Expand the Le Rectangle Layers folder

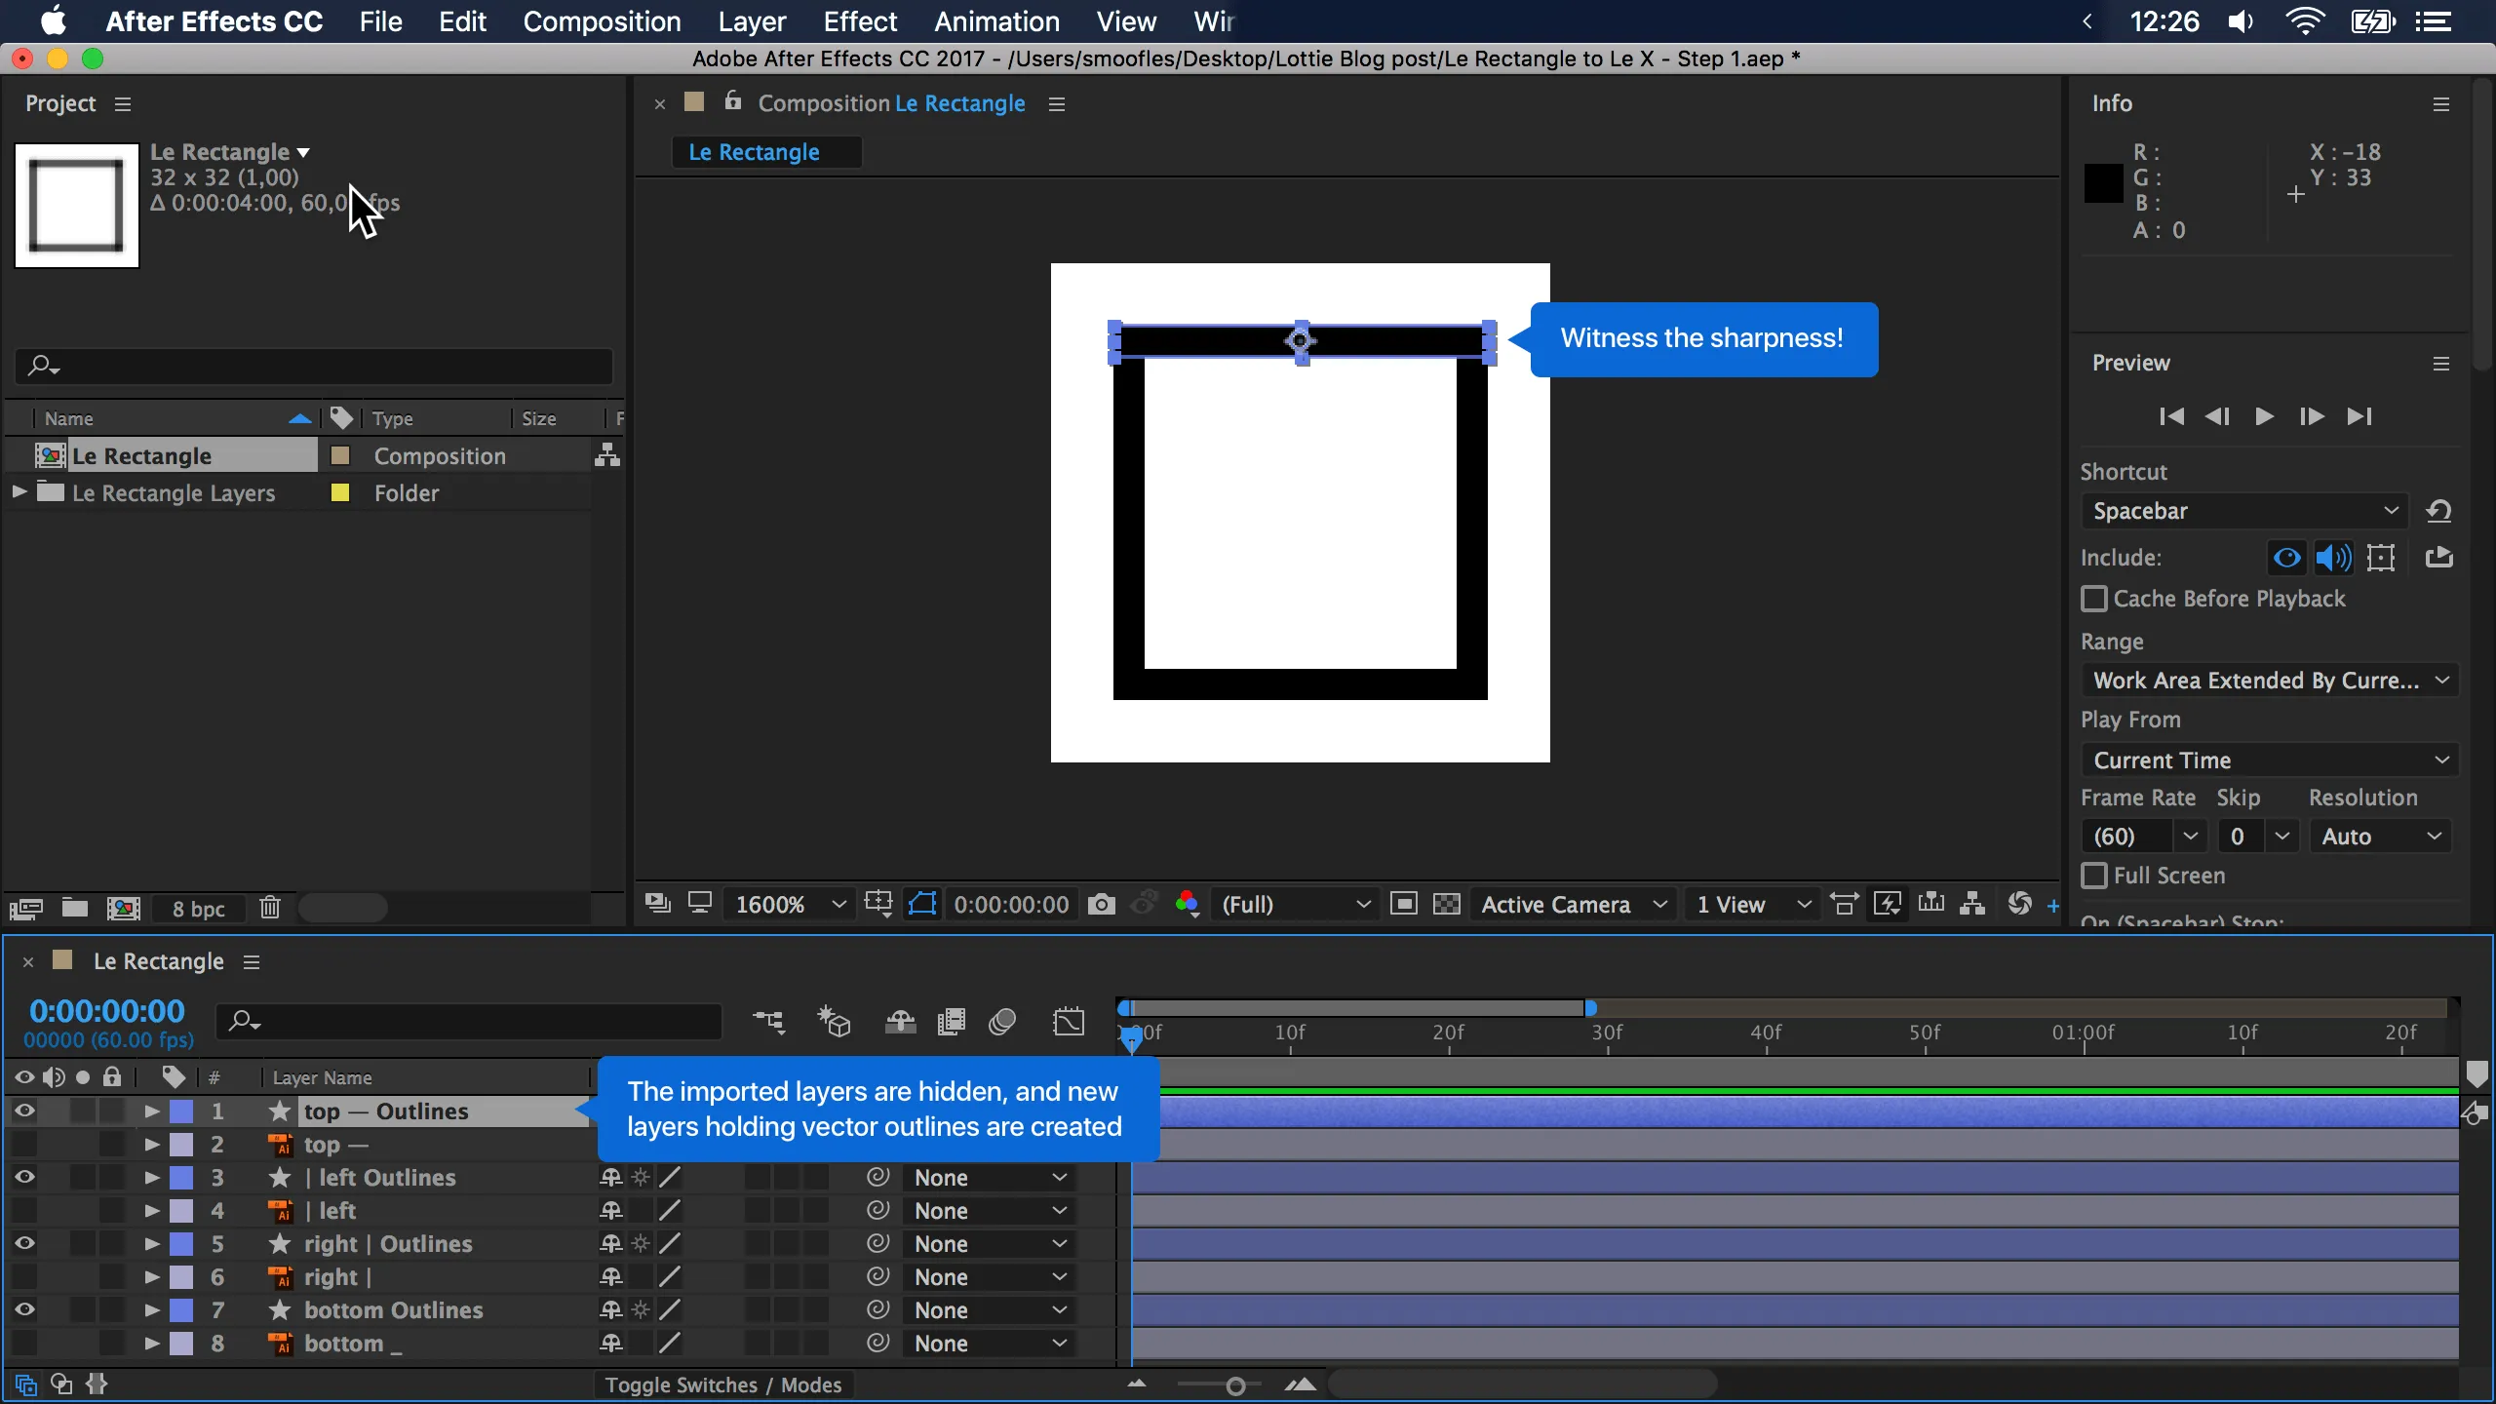tap(19, 492)
